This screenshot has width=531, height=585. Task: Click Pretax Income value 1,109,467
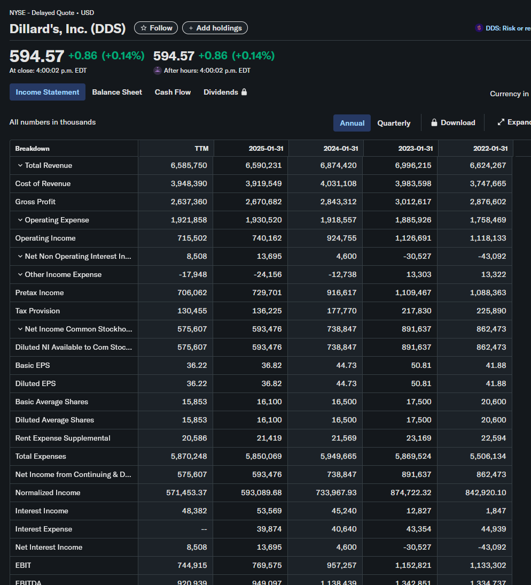pos(413,292)
